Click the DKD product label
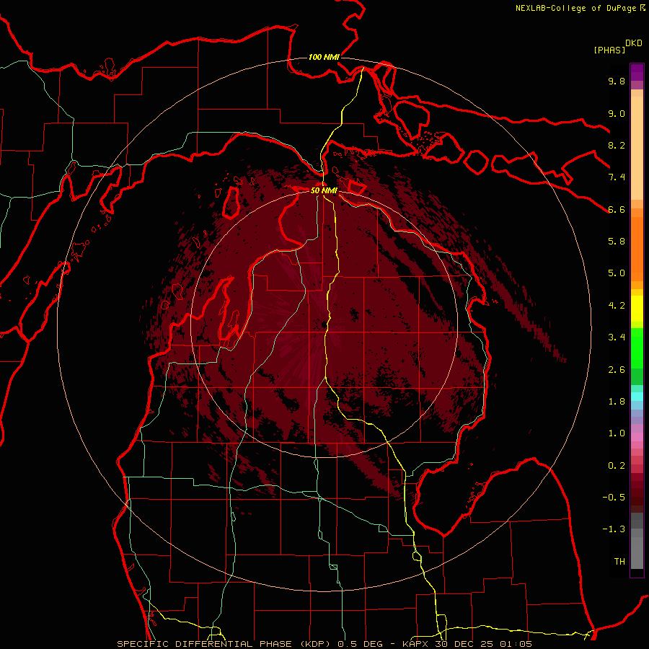This screenshot has height=649, width=649. 634,43
